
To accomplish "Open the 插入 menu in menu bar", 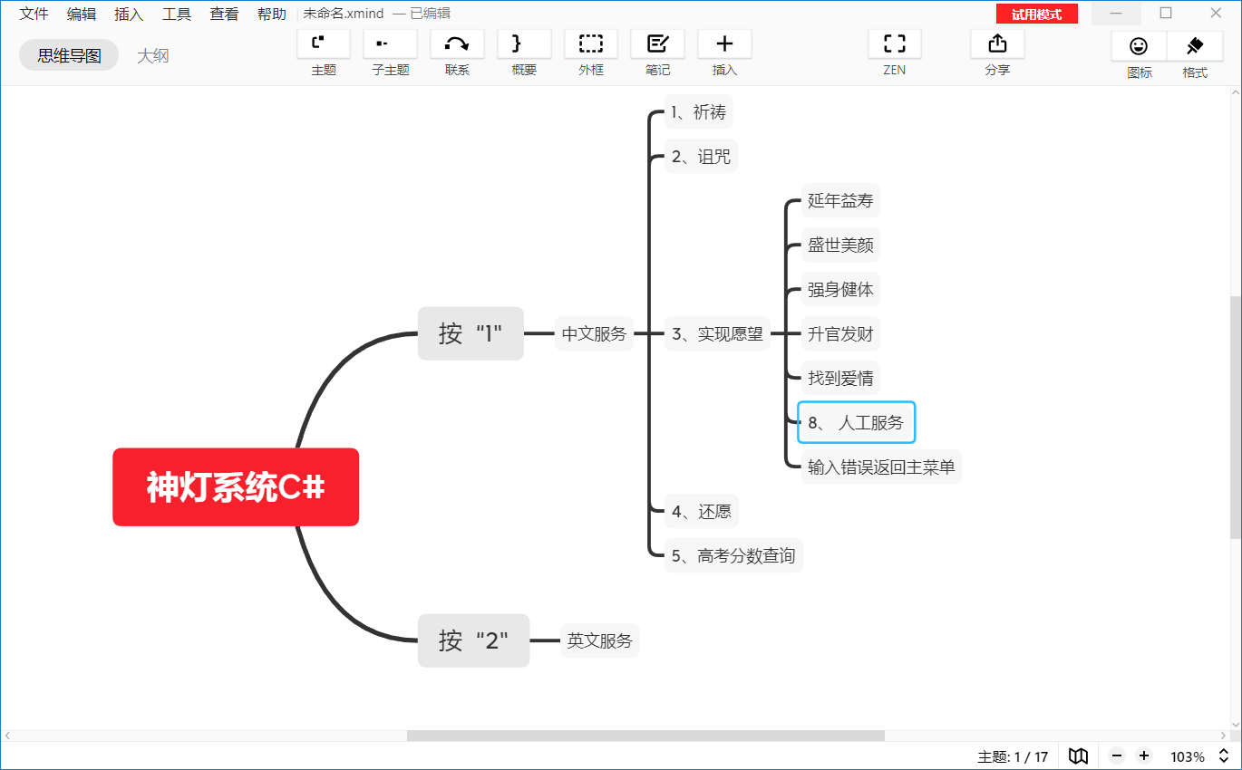I will click(x=129, y=14).
